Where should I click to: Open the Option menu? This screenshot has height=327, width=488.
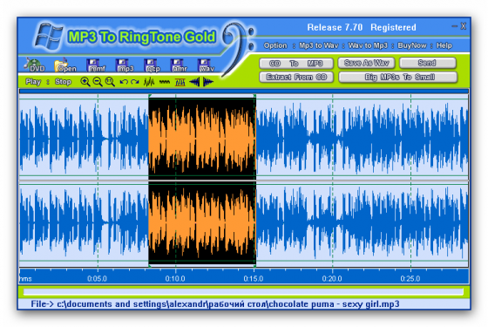coord(275,45)
